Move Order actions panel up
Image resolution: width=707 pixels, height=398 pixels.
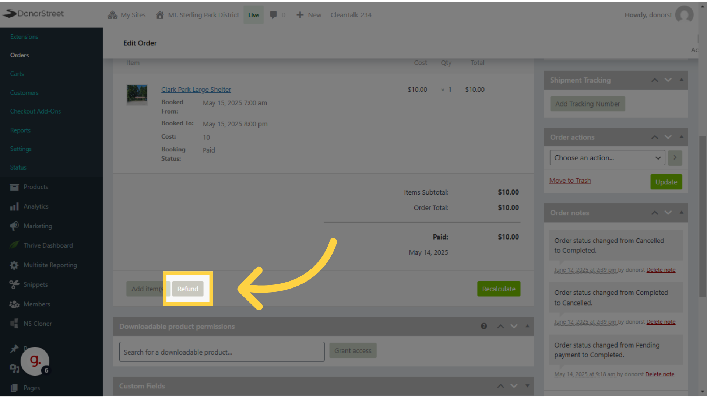pyautogui.click(x=655, y=137)
